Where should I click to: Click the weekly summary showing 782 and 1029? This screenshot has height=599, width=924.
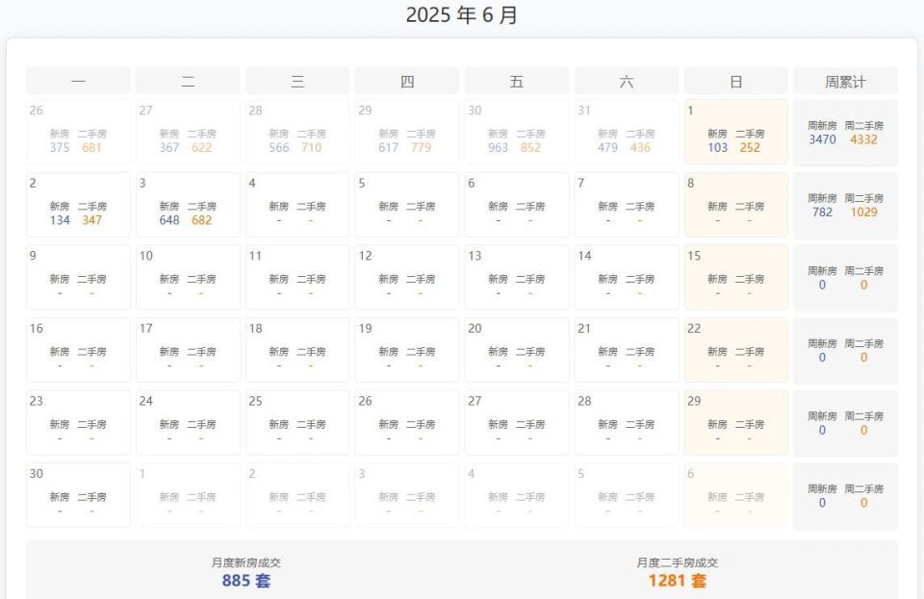pos(846,204)
